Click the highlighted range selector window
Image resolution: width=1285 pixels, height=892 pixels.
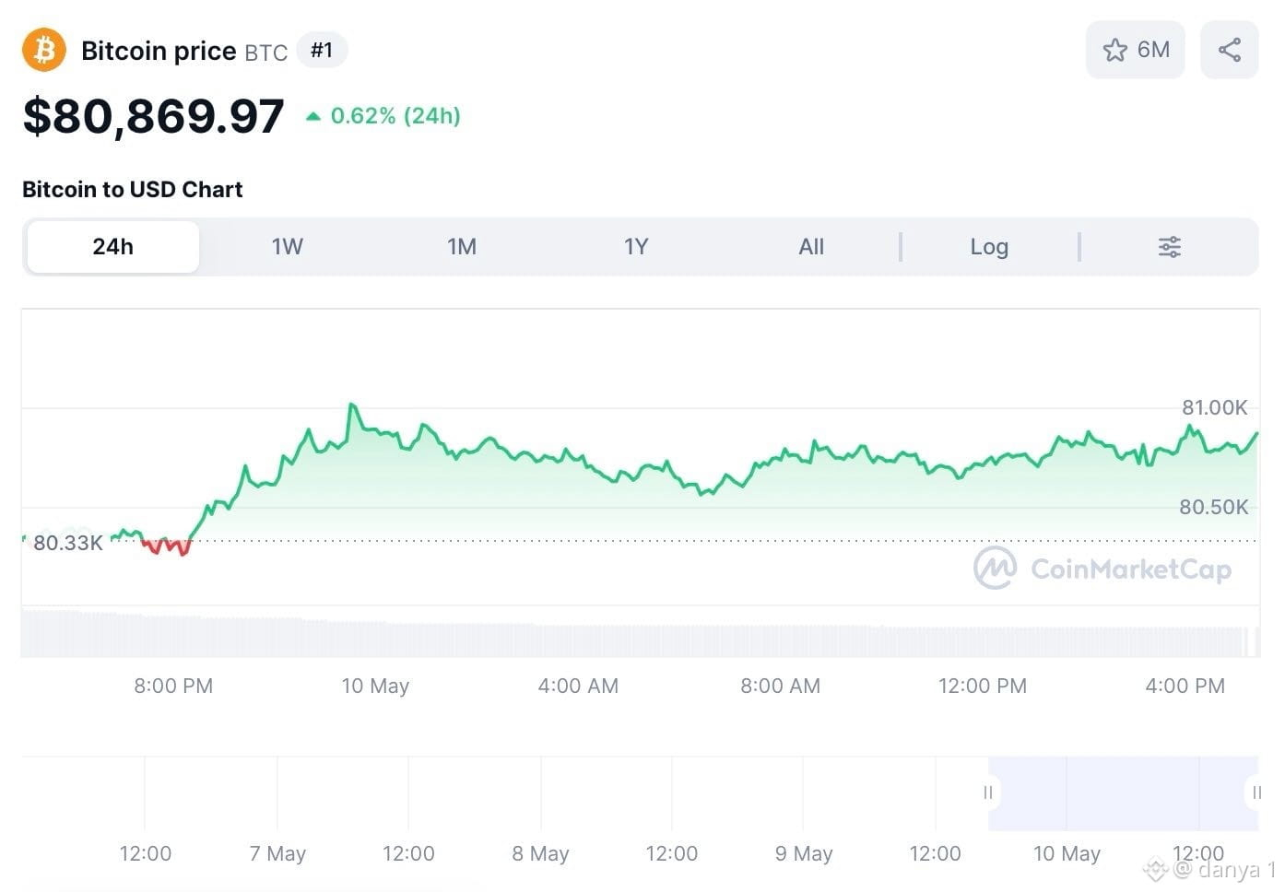click(x=1123, y=793)
